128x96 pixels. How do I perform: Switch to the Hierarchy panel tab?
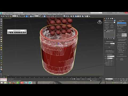tap(109, 18)
